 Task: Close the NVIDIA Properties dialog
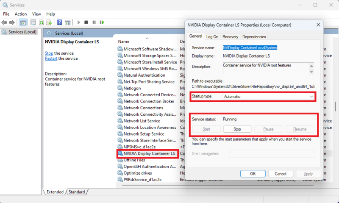[x=318, y=25]
